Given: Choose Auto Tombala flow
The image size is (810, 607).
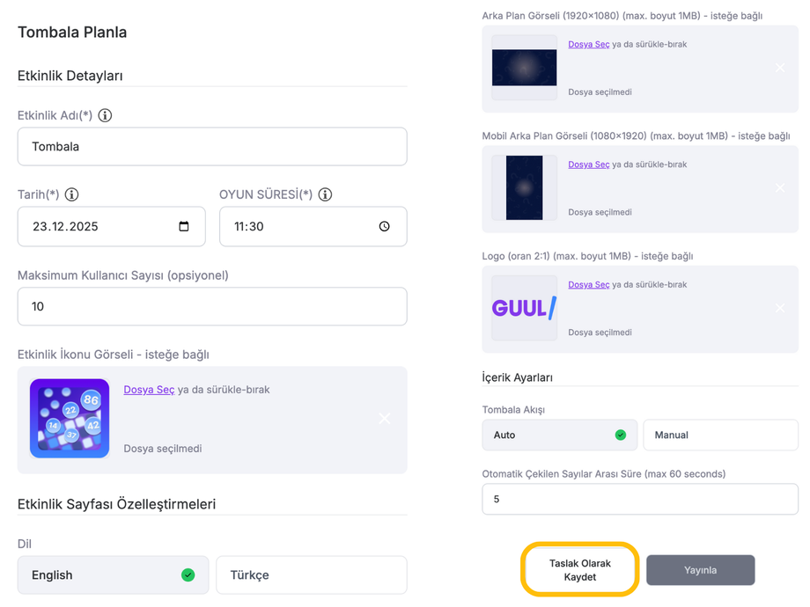Looking at the screenshot, I should coord(559,435).
